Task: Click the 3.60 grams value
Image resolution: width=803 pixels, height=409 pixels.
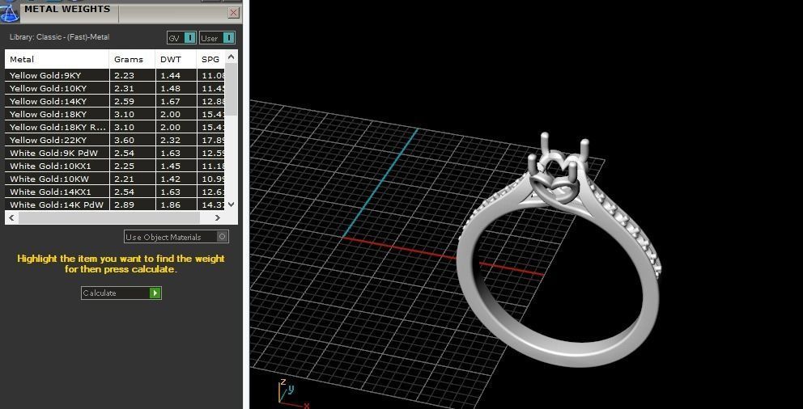Action: pos(124,140)
